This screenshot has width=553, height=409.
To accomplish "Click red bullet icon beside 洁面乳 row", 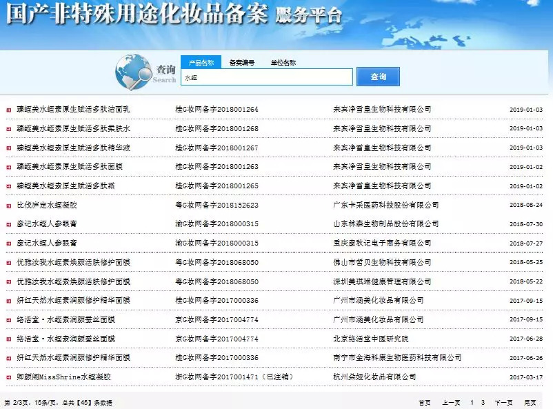I will pyautogui.click(x=9, y=110).
